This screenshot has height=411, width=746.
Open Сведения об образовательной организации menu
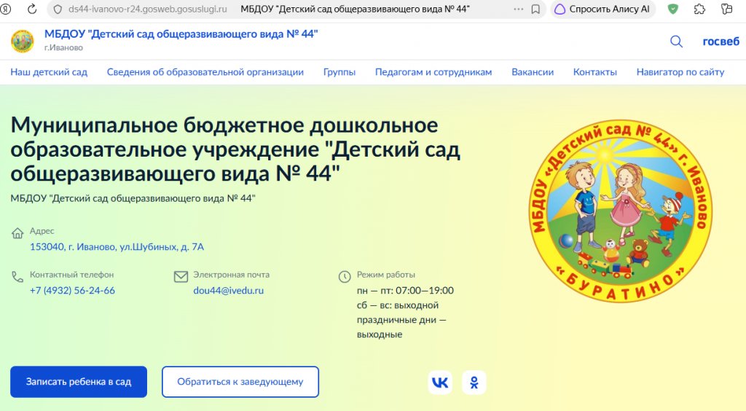tap(205, 72)
